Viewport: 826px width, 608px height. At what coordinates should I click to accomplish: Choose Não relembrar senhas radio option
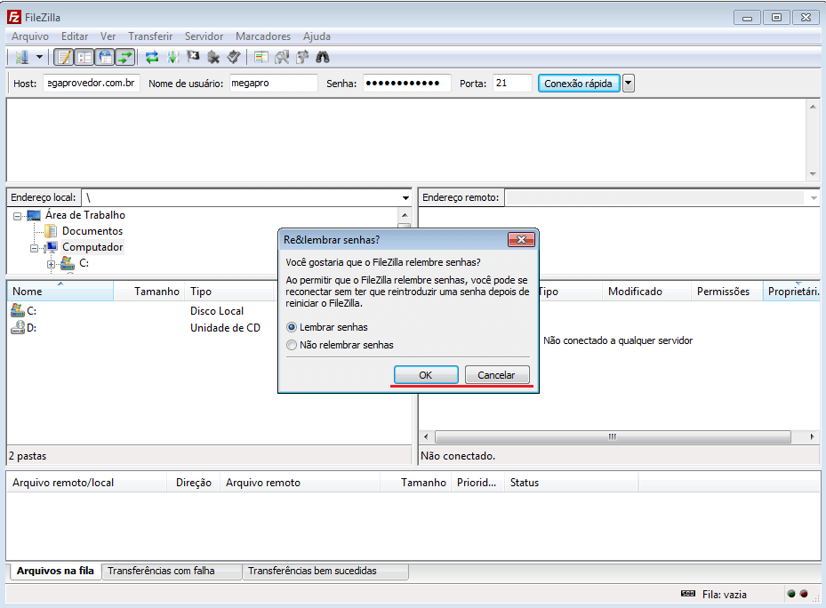pyautogui.click(x=292, y=345)
